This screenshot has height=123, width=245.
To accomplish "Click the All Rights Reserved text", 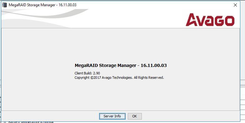I will click(149, 78).
